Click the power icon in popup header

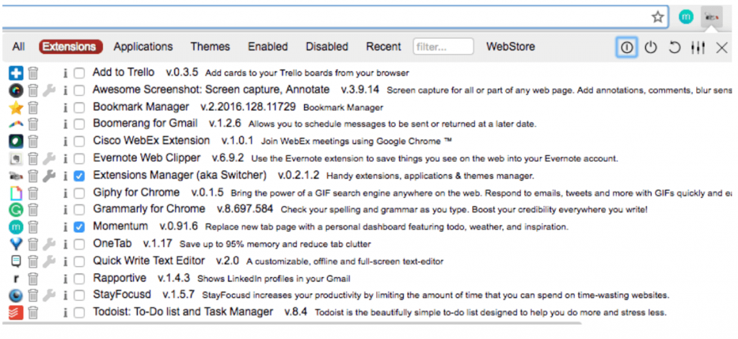[651, 47]
